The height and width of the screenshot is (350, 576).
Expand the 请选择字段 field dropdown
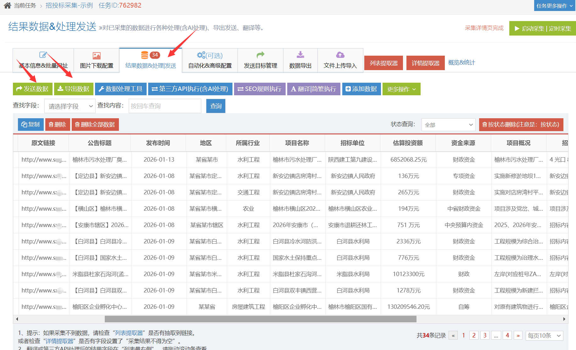tap(70, 106)
